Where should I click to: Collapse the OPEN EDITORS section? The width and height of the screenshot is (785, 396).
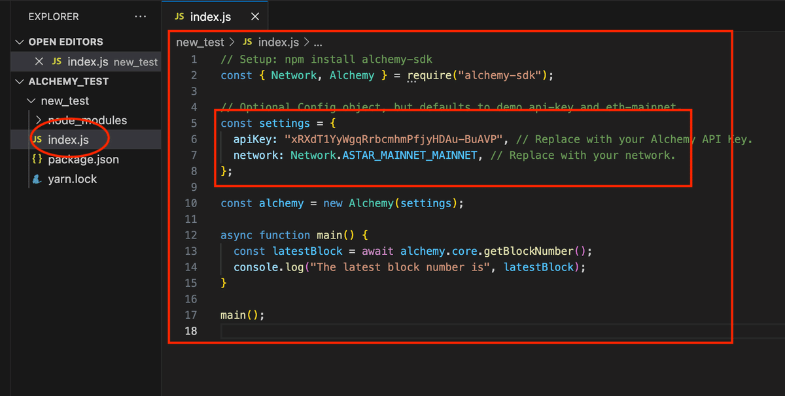coord(18,42)
